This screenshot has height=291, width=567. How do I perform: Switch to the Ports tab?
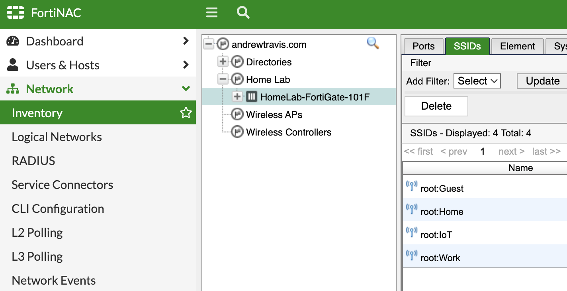coord(424,46)
